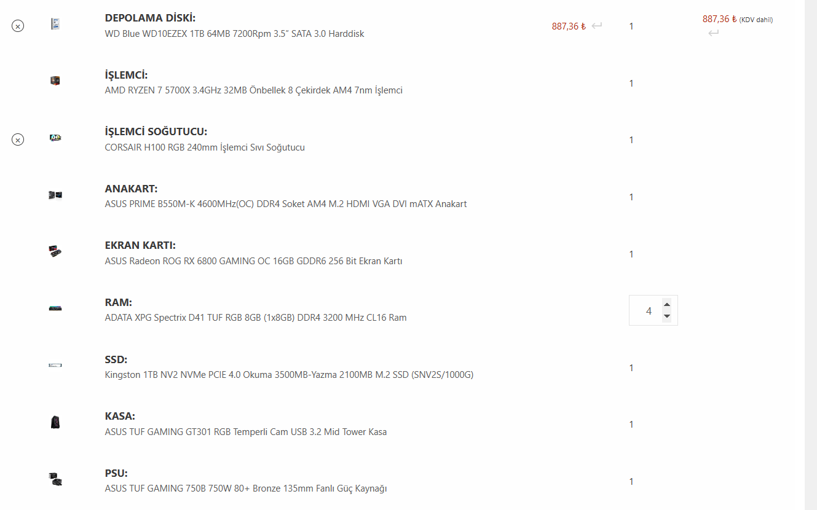This screenshot has width=817, height=510.
Task: Click the Radeon graphics card thumbnail
Action: (55, 251)
